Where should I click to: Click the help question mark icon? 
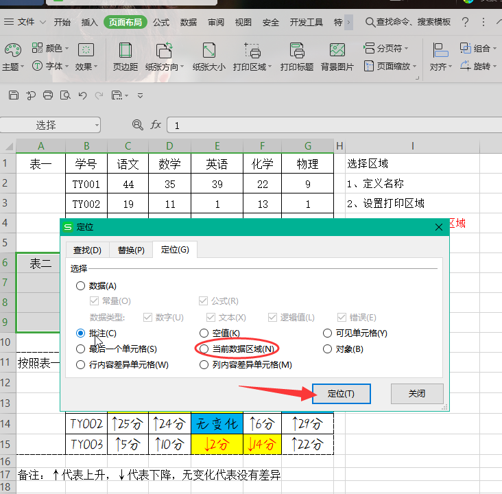pyautogui.click(x=465, y=22)
